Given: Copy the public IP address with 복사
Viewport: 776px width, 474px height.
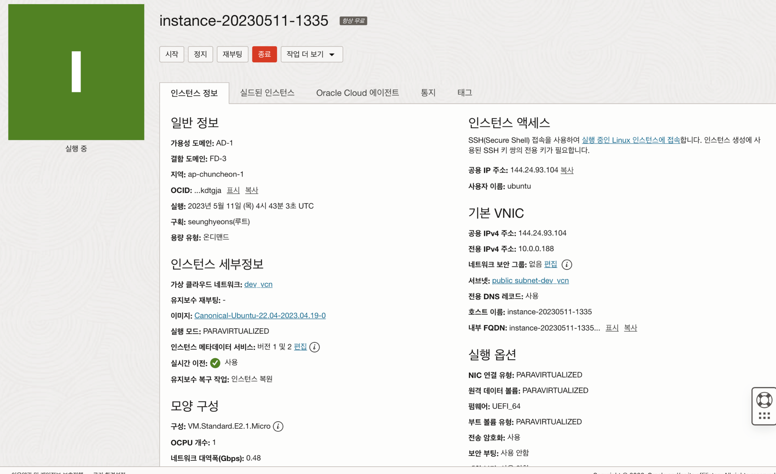Looking at the screenshot, I should (567, 170).
